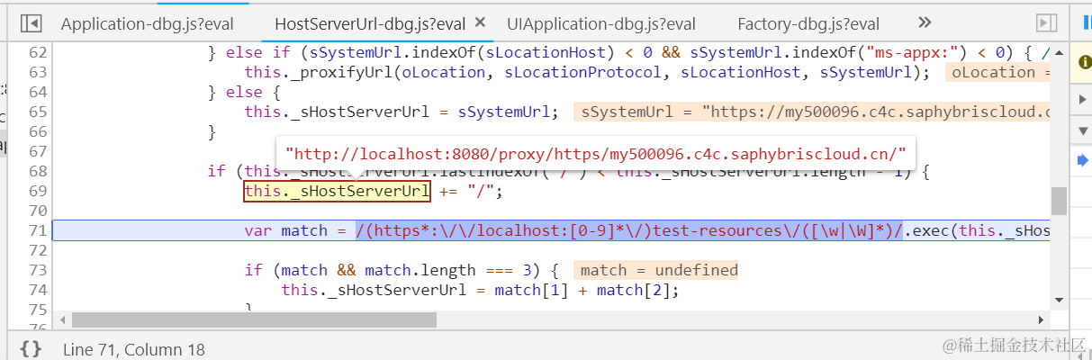Close the HostServerUrl-dbg.js?eval tab
Screen dimensions: 1092x360
click(478, 22)
